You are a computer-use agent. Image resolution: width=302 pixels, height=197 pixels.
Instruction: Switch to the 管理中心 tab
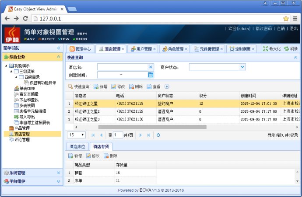[80, 49]
